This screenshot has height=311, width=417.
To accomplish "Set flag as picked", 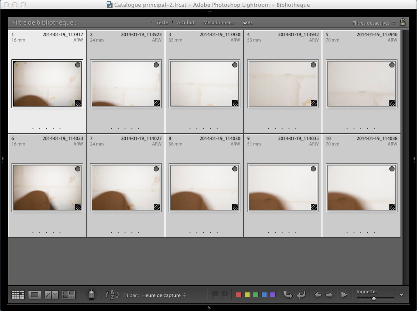I will [x=214, y=294].
